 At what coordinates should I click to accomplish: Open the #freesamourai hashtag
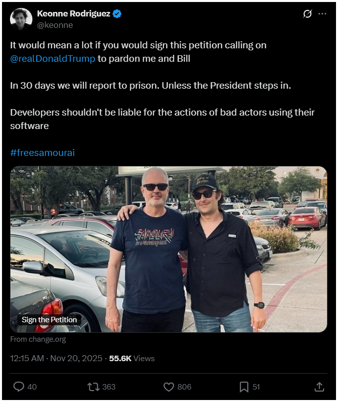pos(42,152)
